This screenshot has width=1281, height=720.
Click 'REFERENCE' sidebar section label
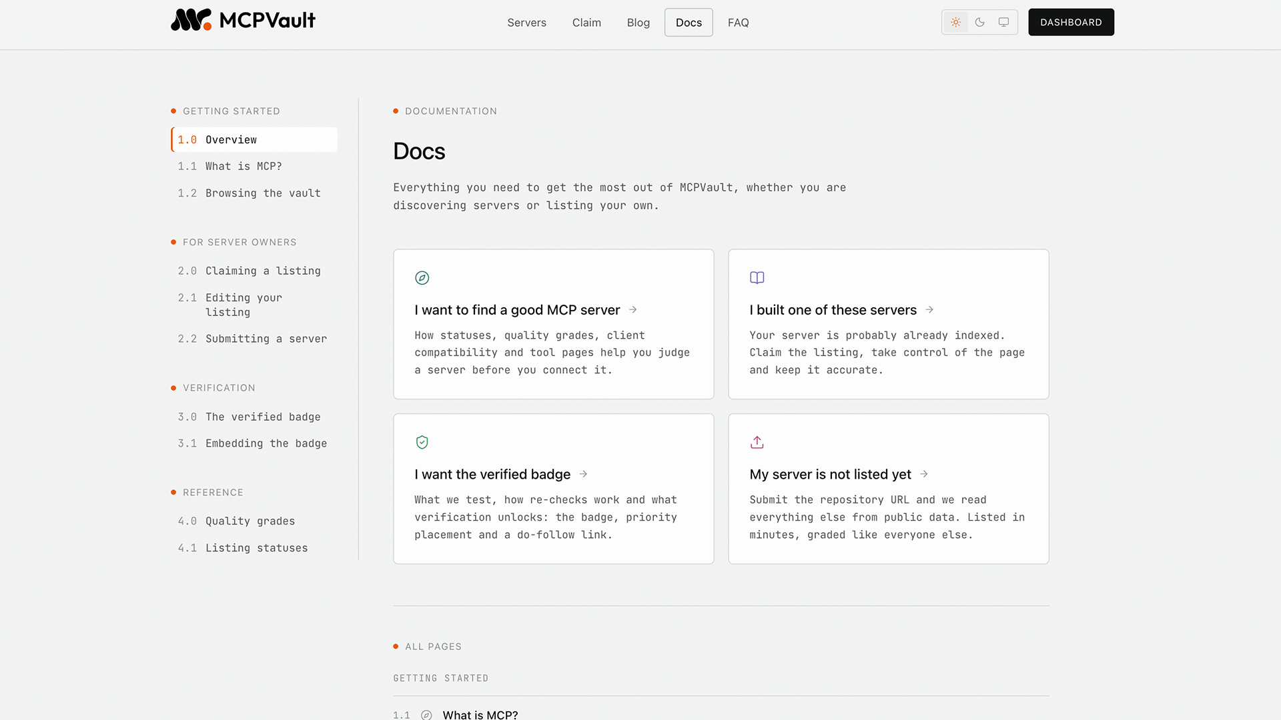click(x=213, y=493)
